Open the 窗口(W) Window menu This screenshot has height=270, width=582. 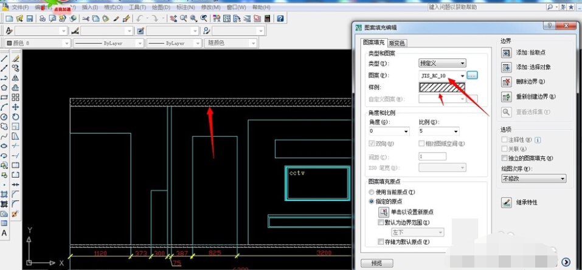(236, 7)
